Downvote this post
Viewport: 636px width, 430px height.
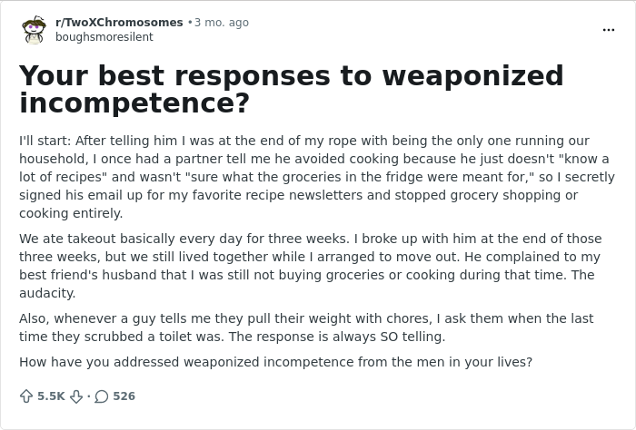pos(76,396)
